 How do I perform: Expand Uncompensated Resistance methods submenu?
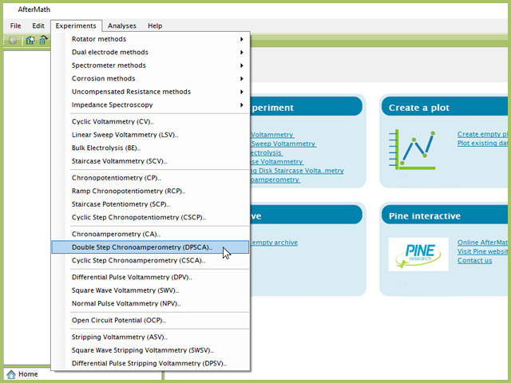151,92
